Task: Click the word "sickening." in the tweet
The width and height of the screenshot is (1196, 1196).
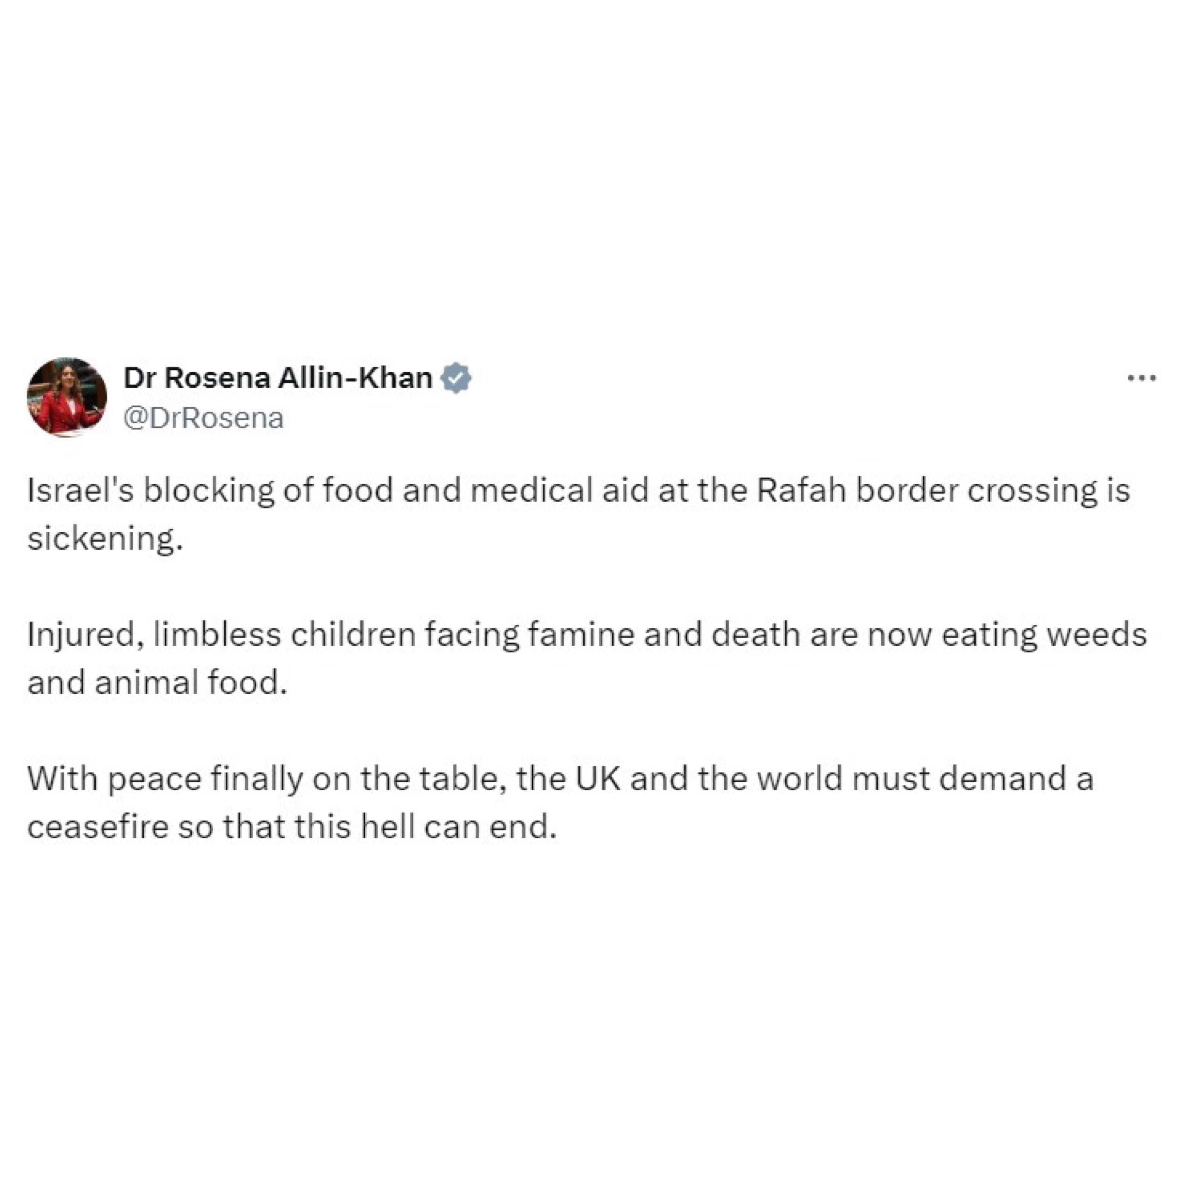Action: click(105, 539)
